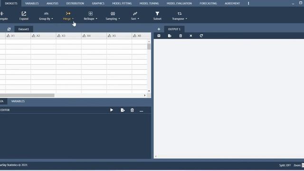This screenshot has width=304, height=171.
Task: Open the Datasets ribbon tab
Action: point(11,3)
